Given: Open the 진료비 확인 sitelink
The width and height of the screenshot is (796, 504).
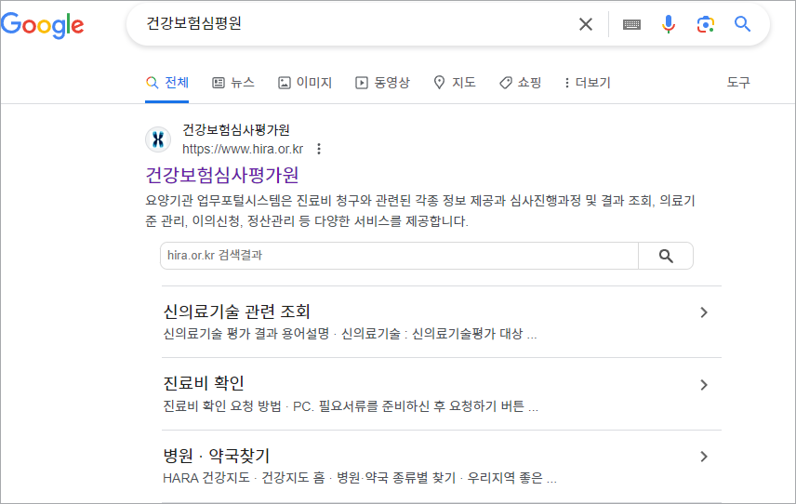Looking at the screenshot, I should [x=204, y=383].
